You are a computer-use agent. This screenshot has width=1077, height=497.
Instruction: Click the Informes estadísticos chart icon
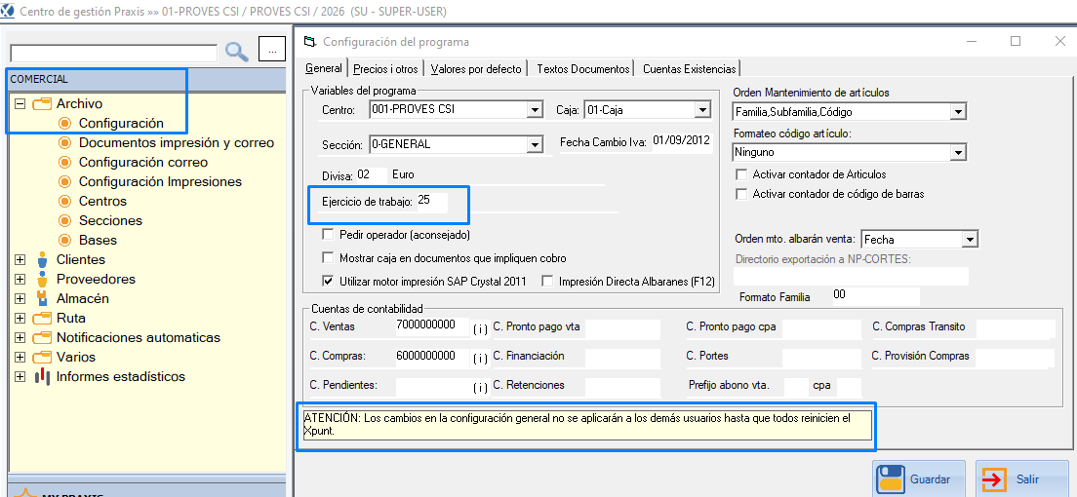pyautogui.click(x=43, y=376)
